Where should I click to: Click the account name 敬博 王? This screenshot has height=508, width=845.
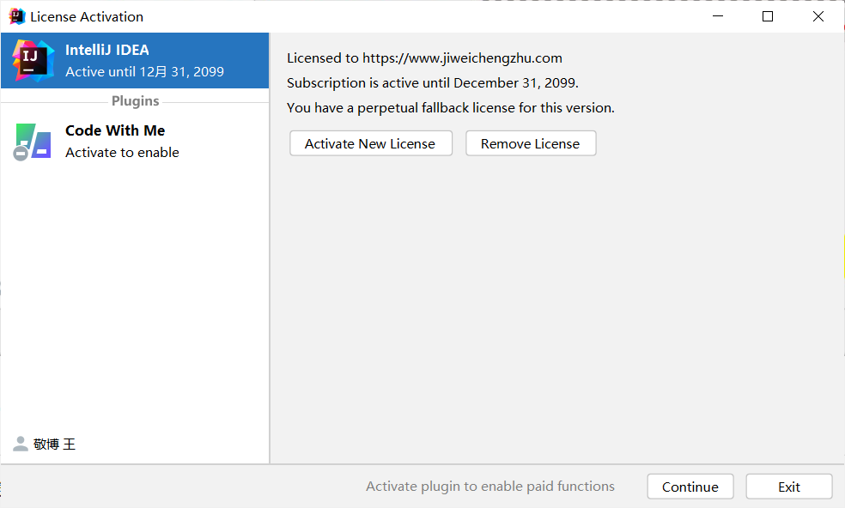(x=54, y=444)
